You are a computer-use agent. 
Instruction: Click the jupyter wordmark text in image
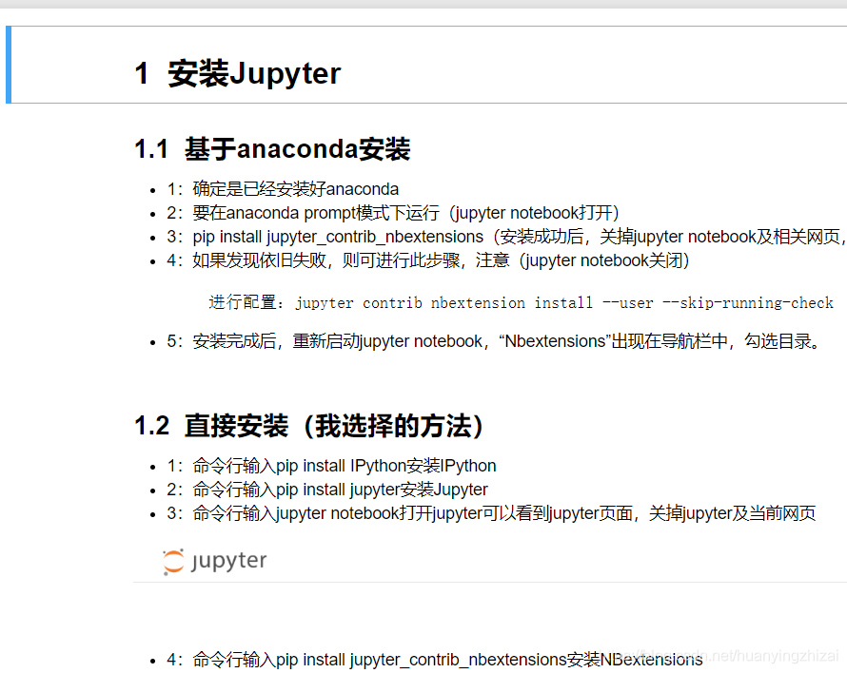pos(229,562)
